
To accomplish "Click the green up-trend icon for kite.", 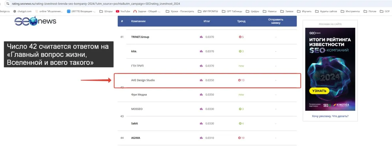I will pos(240,51).
